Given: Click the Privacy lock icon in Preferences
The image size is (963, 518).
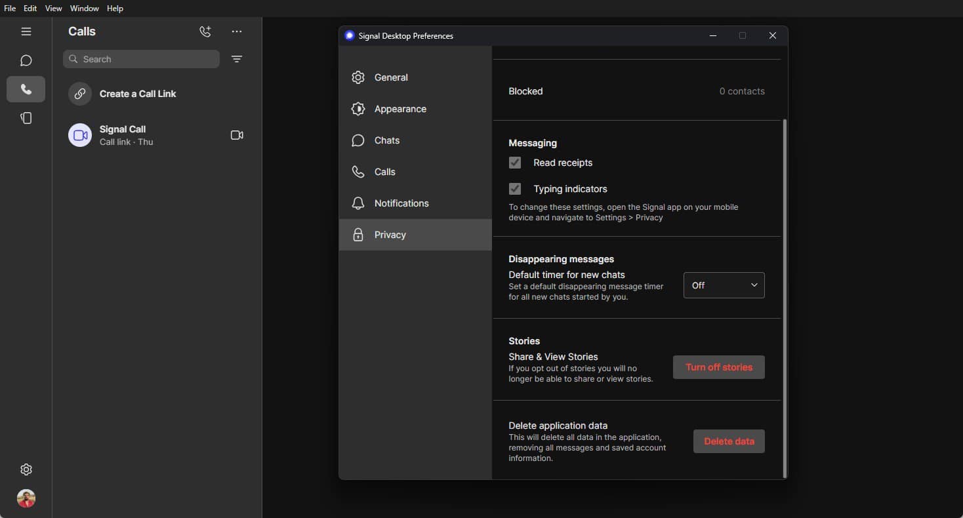Looking at the screenshot, I should [358, 235].
